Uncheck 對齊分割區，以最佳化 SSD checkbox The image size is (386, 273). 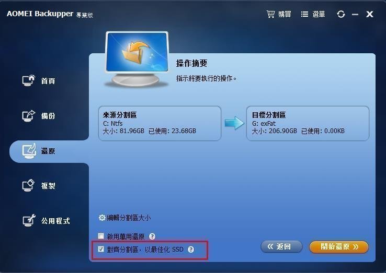click(x=101, y=249)
